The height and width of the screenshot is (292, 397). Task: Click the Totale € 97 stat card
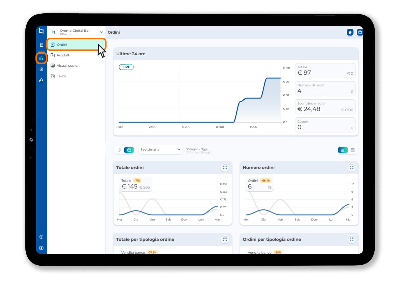pyautogui.click(x=325, y=70)
